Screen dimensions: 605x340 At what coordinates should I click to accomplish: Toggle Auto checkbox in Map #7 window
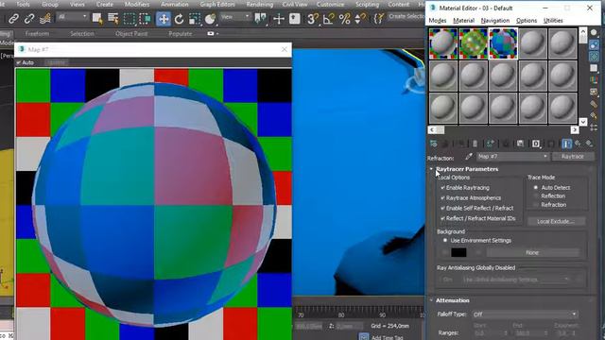click(18, 62)
